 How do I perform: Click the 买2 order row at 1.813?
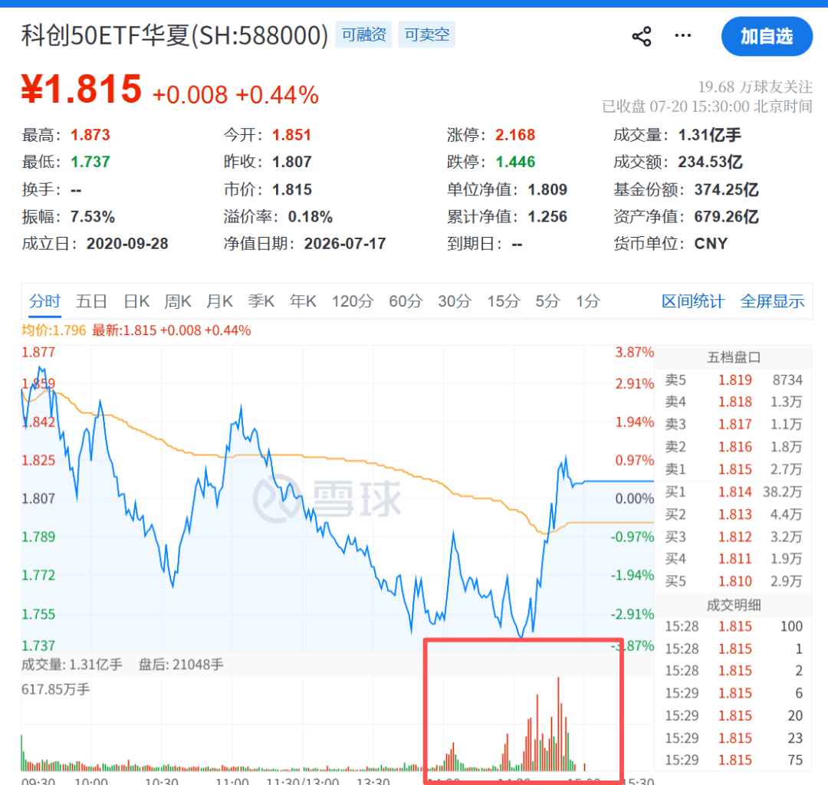[x=734, y=514]
